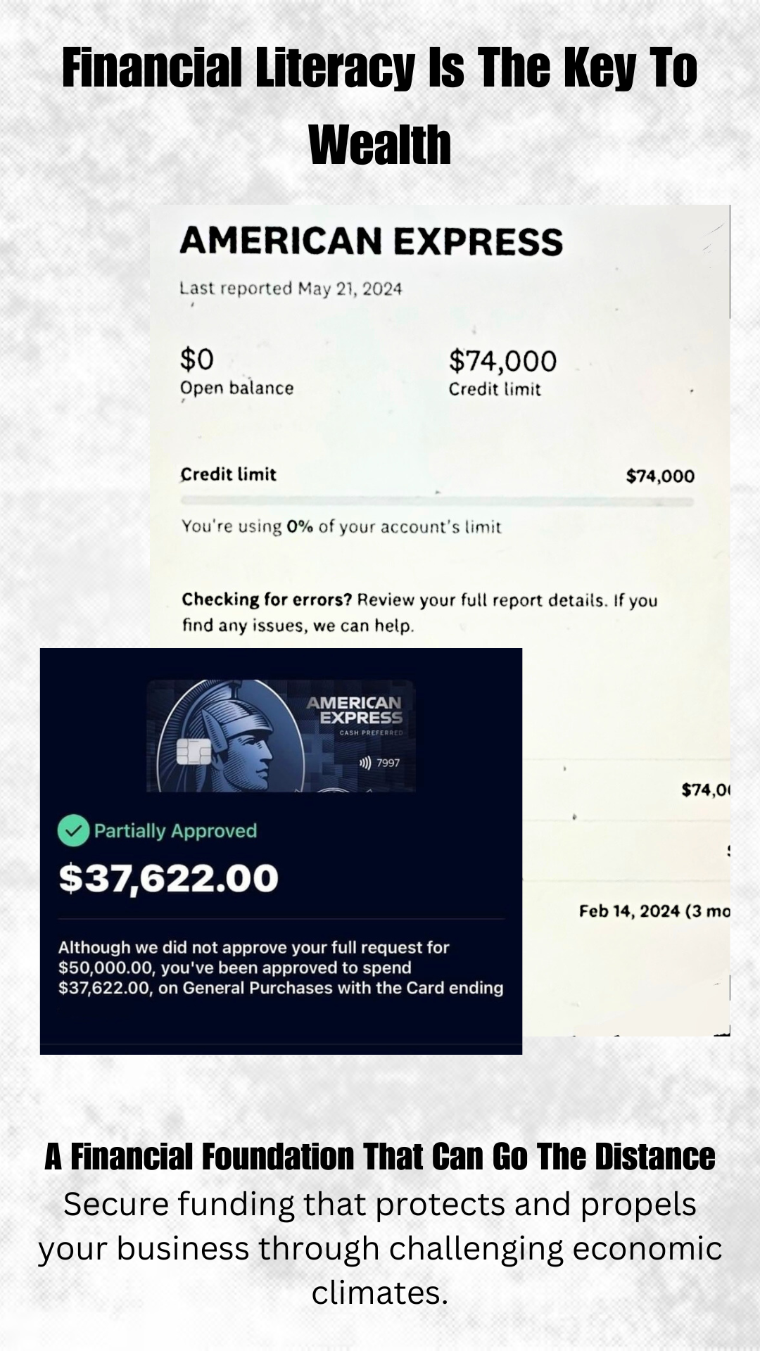760x1351 pixels.
Task: Click the $74,000 amount above Credit limit label
Action: 502,361
